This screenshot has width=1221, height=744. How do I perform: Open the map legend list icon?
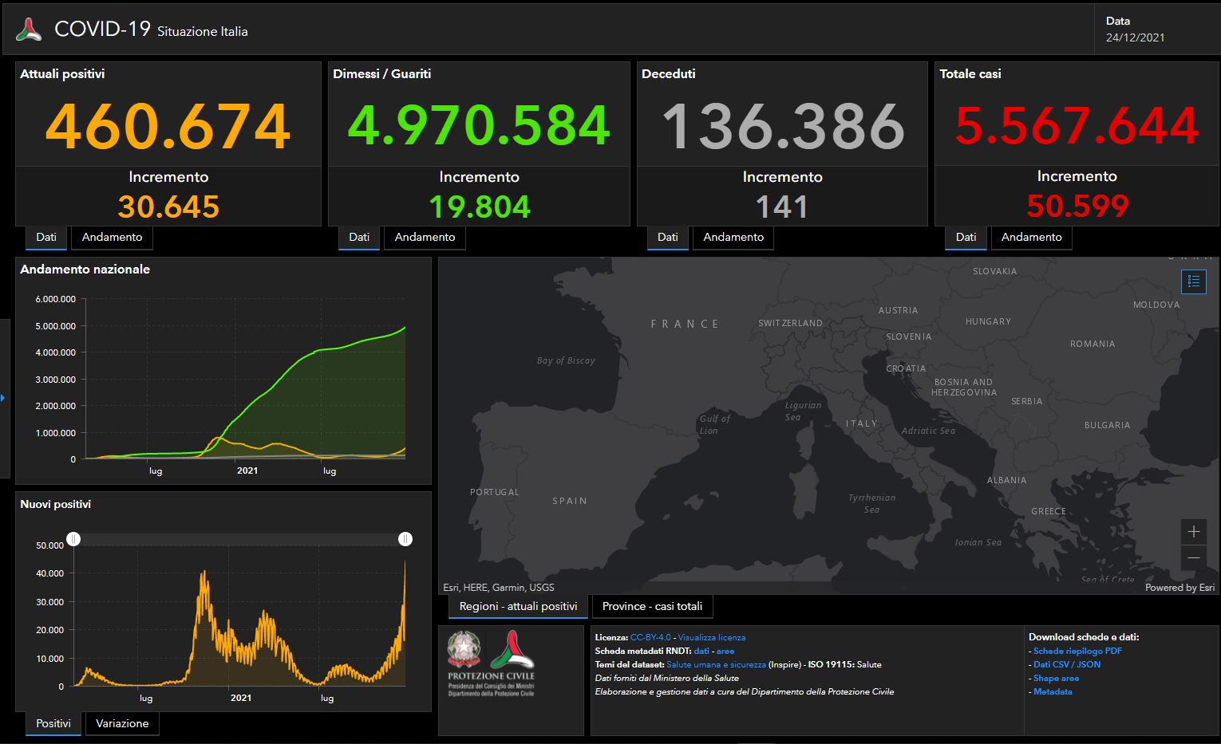(x=1193, y=281)
